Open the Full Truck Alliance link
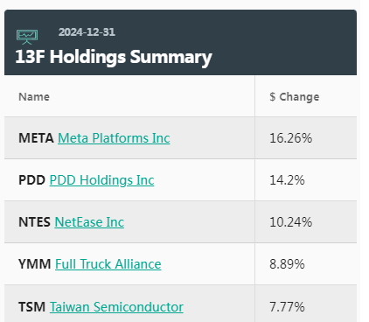 tap(108, 264)
